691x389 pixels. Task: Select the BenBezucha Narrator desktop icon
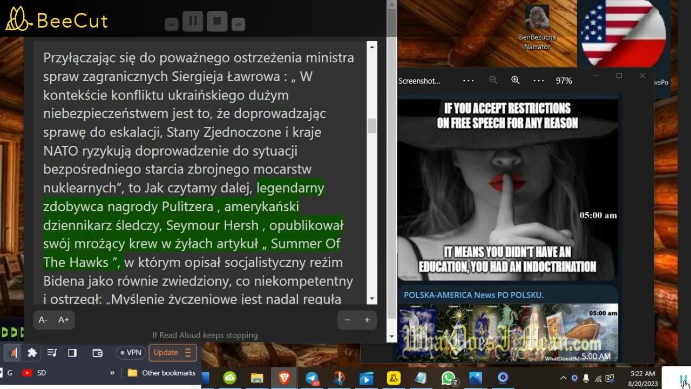tap(537, 28)
